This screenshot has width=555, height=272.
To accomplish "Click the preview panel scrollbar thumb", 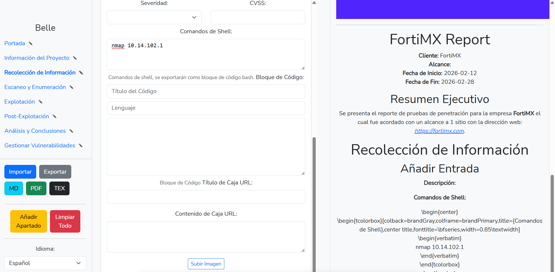I will tap(552, 223).
